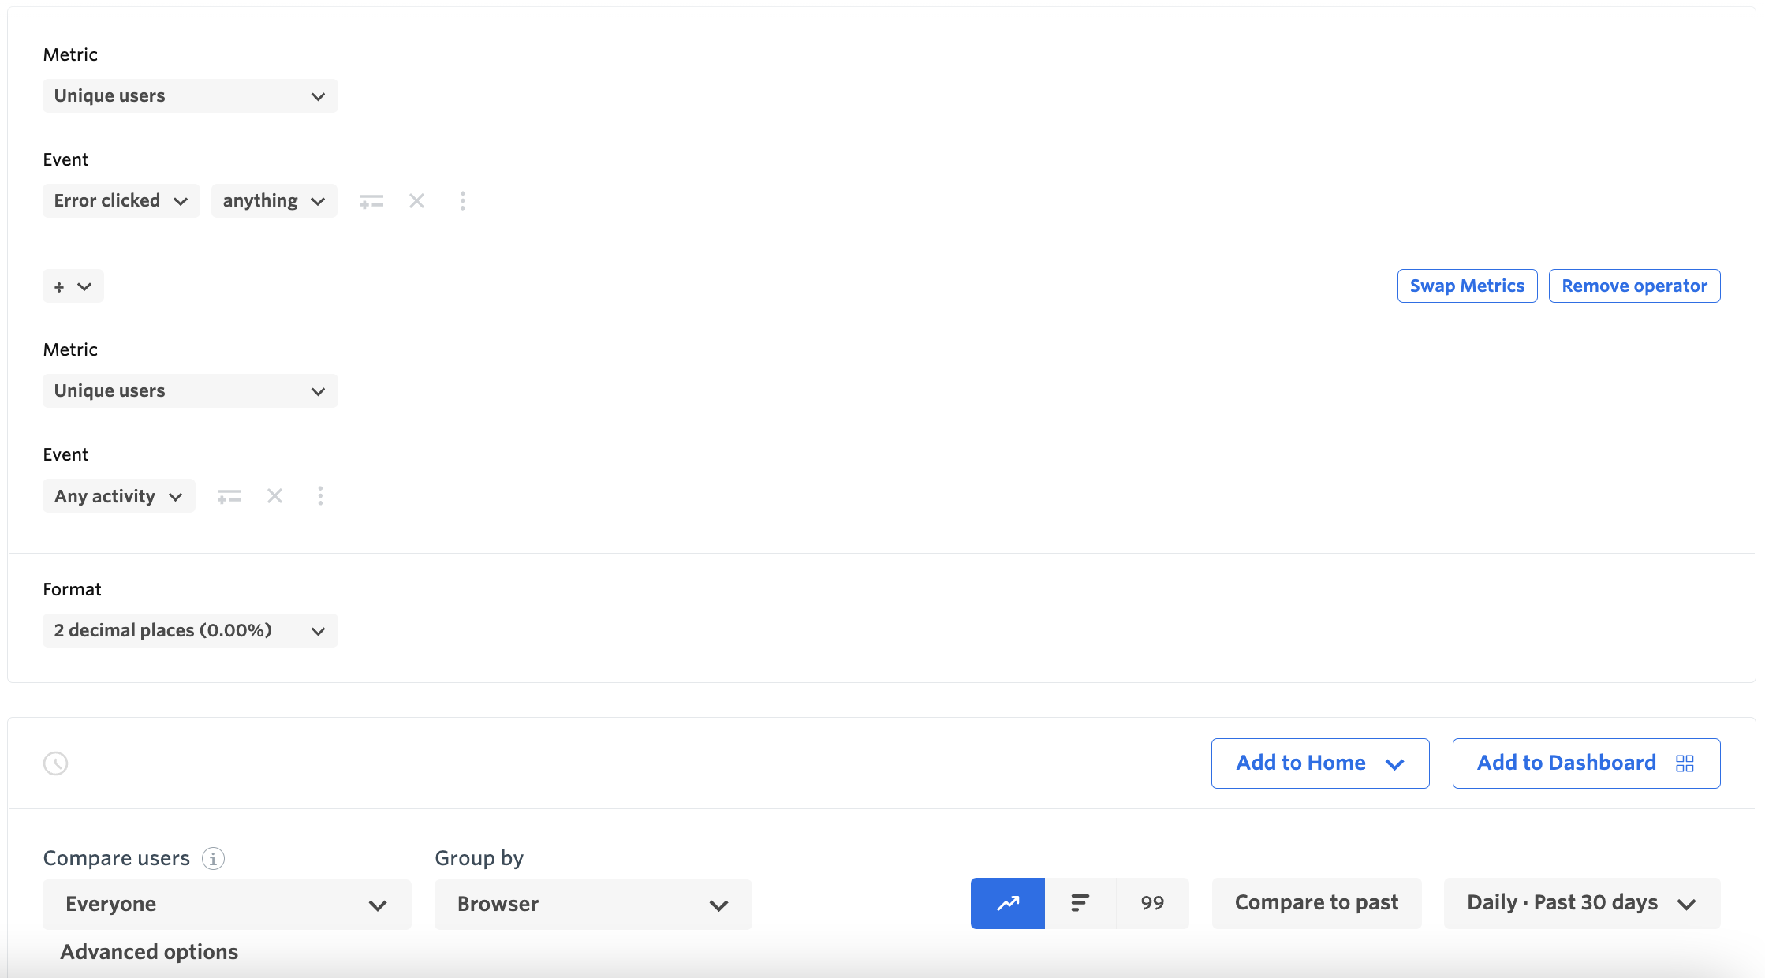Screen dimensions: 1765x978
Task: Open the anything target dropdown
Action: [x=274, y=200]
